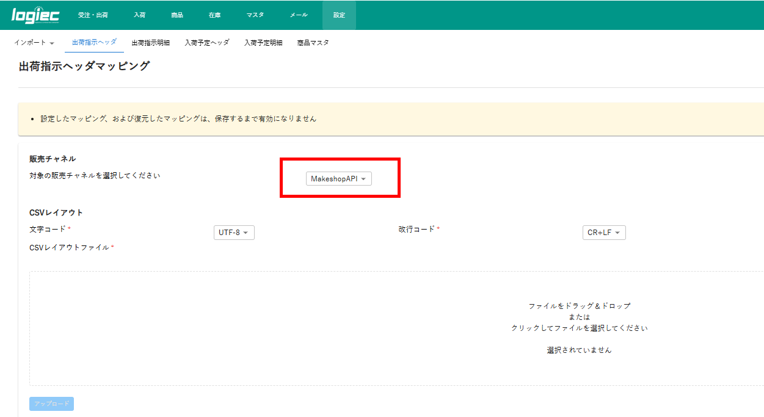This screenshot has width=764, height=417.
Task: Select the 商品マスタ tab
Action: [x=313, y=43]
